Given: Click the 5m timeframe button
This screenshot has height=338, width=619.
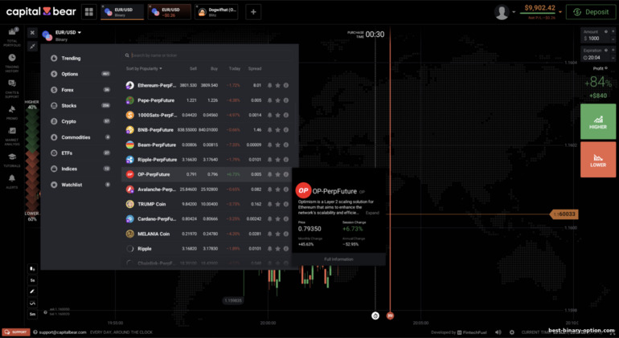Looking at the screenshot, I should point(32,315).
